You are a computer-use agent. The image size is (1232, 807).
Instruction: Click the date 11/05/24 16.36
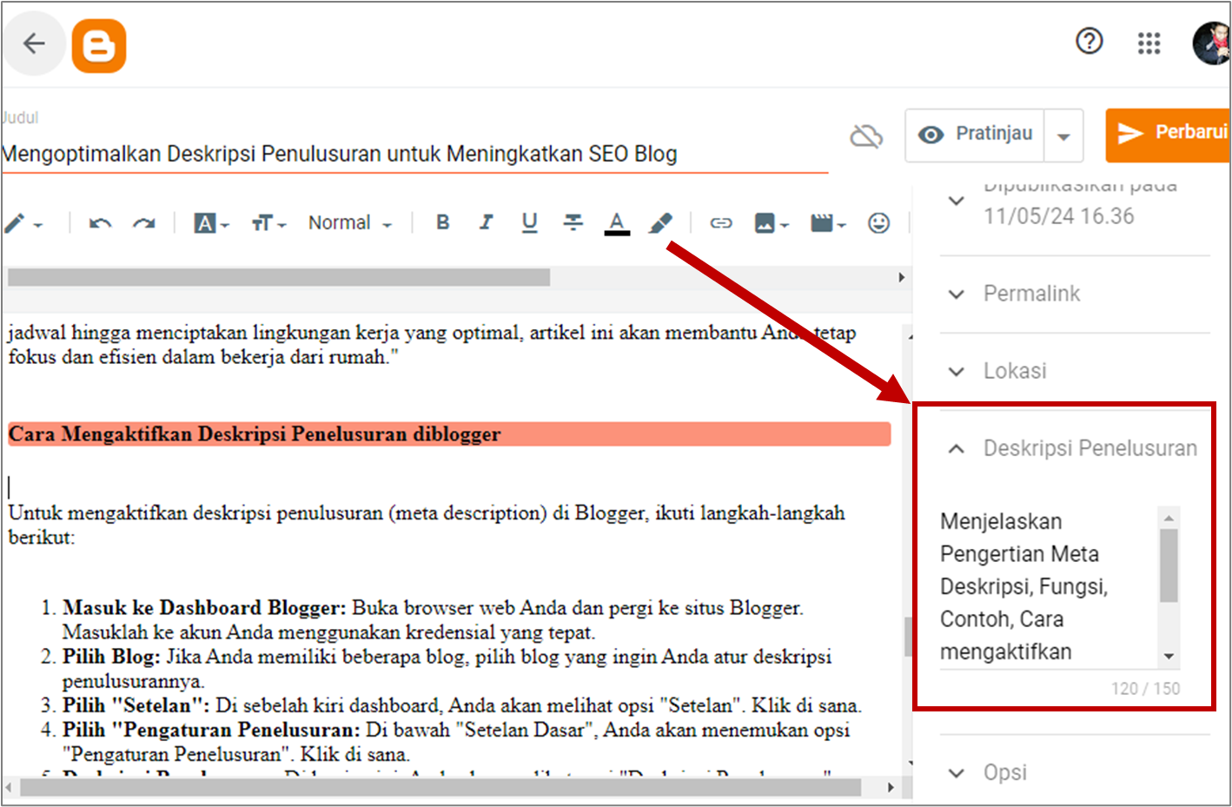tap(1058, 216)
